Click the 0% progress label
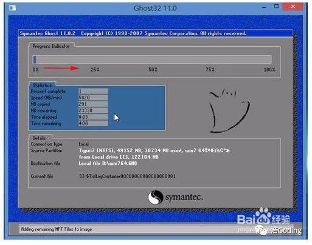The image size is (312, 245). click(36, 70)
